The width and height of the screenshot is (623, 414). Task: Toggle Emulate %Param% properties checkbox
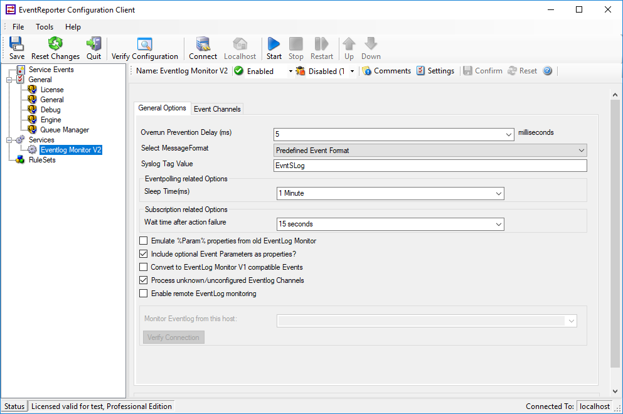(x=144, y=241)
